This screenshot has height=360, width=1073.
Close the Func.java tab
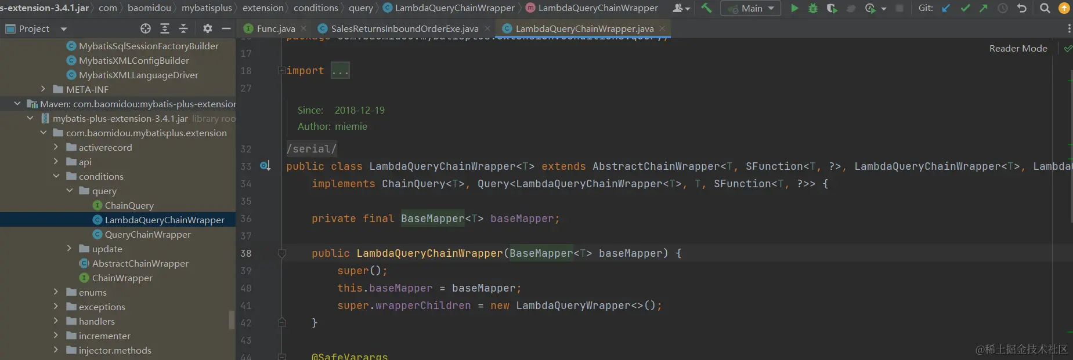point(304,28)
